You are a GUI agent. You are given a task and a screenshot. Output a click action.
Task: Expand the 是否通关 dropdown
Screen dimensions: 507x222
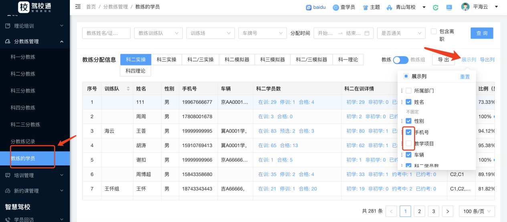(x=401, y=33)
